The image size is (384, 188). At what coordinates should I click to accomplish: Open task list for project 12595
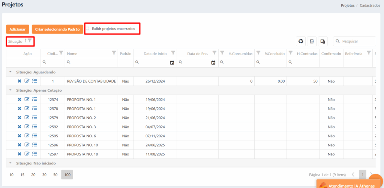coord(34,135)
